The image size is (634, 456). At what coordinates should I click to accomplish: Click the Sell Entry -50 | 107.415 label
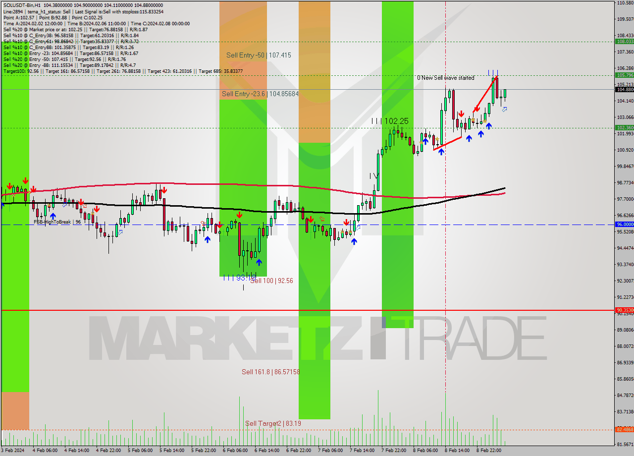pos(259,55)
